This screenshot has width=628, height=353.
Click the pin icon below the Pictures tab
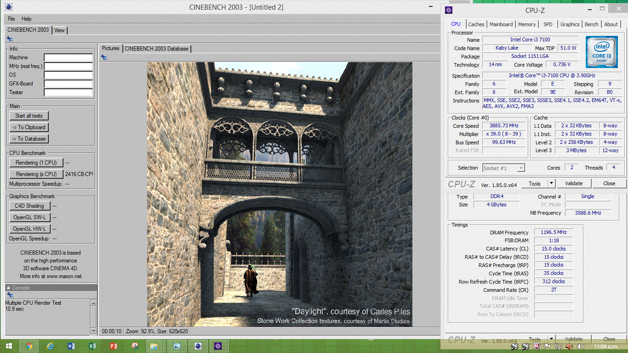pyautogui.click(x=104, y=57)
